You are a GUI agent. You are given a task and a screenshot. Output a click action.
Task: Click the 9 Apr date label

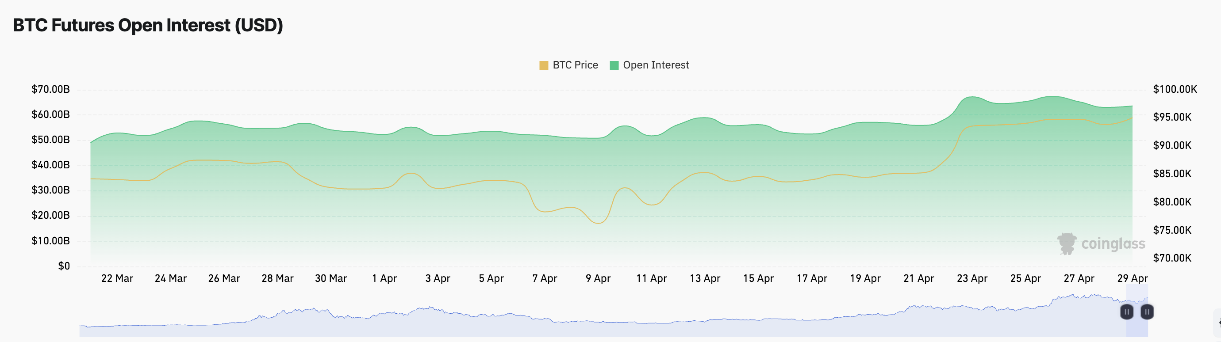click(x=598, y=278)
